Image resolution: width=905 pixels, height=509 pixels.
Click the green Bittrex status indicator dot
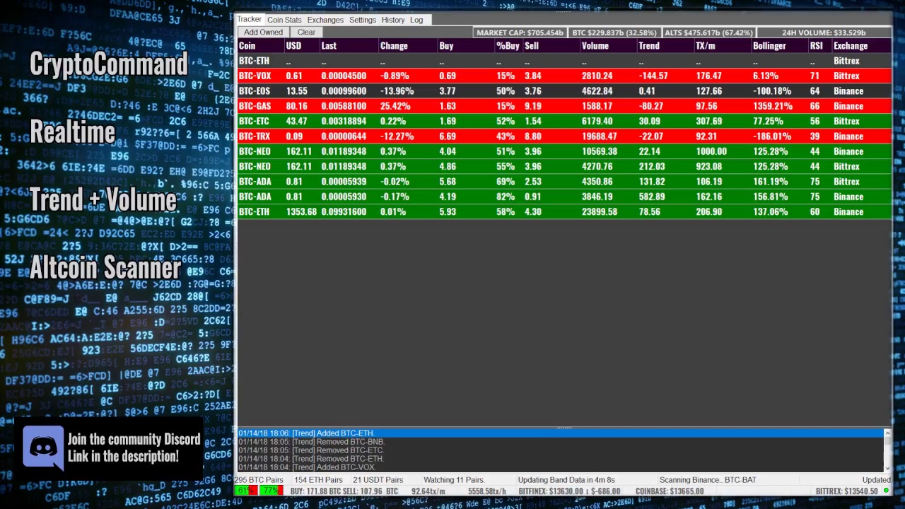[886, 491]
